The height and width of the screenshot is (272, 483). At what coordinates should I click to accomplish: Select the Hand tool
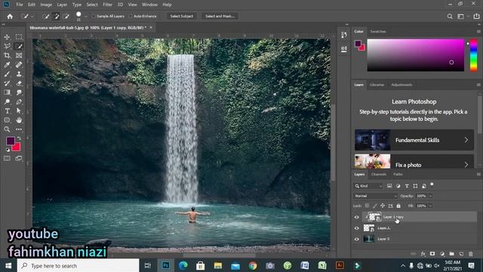click(x=19, y=120)
